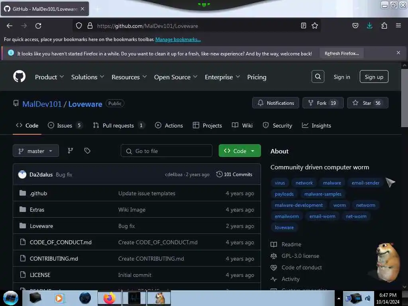Image resolution: width=408 pixels, height=306 pixels.
Task: Click the hamster icon in taskbar
Action: 159,298
